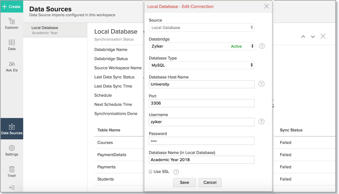Enable the Use SSL checkbox

(x=150, y=171)
